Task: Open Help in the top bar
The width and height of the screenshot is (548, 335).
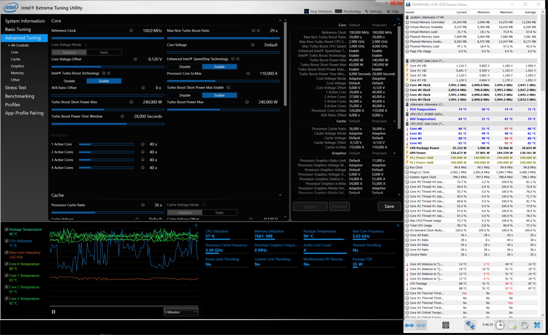Action: [393, 11]
